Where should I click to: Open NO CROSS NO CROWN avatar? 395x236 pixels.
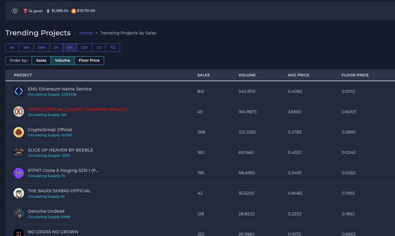coord(18,233)
